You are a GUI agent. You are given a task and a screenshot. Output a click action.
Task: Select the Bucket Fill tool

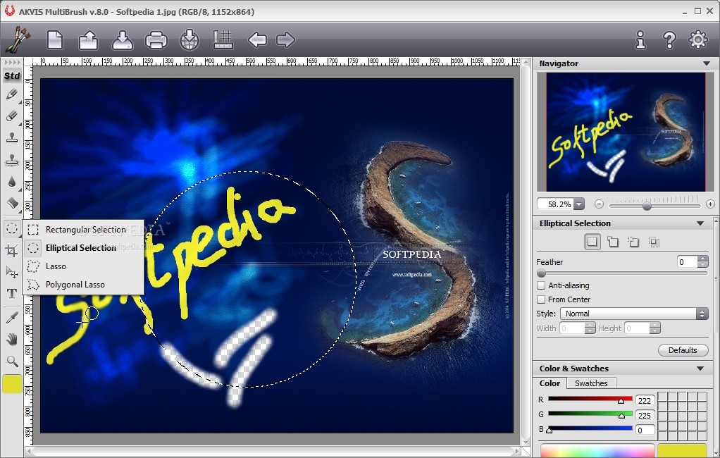click(x=12, y=203)
